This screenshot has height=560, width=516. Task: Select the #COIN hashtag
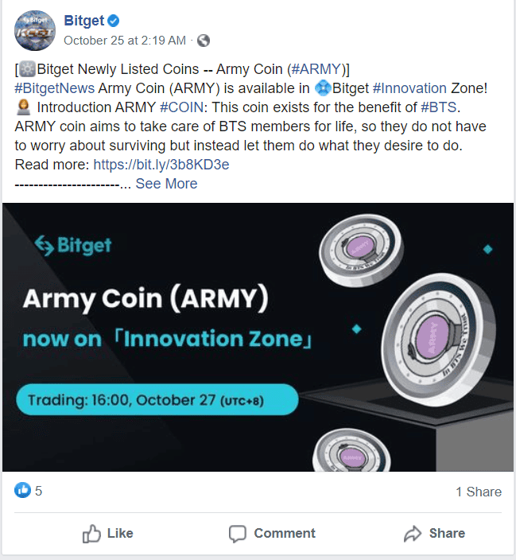pos(184,107)
